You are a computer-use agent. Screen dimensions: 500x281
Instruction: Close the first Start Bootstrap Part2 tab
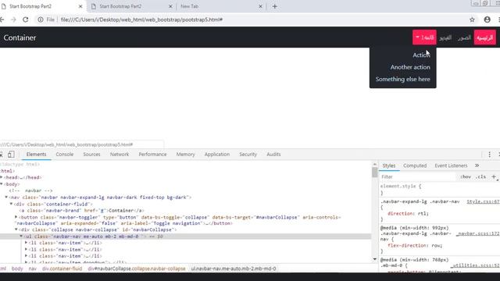coord(80,6)
